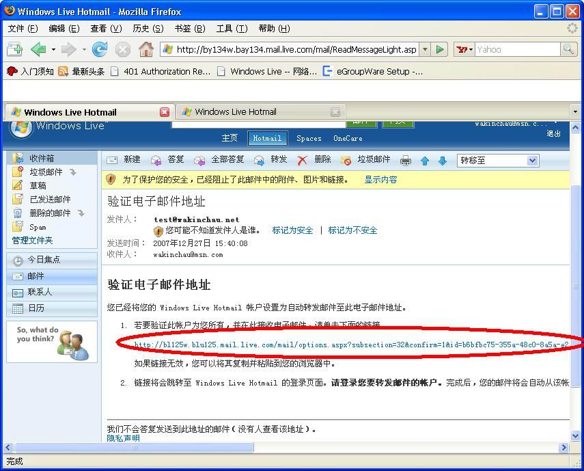Viewport: 584px width, 471px height.
Task: Open the 历史 History menu
Action: (148, 29)
